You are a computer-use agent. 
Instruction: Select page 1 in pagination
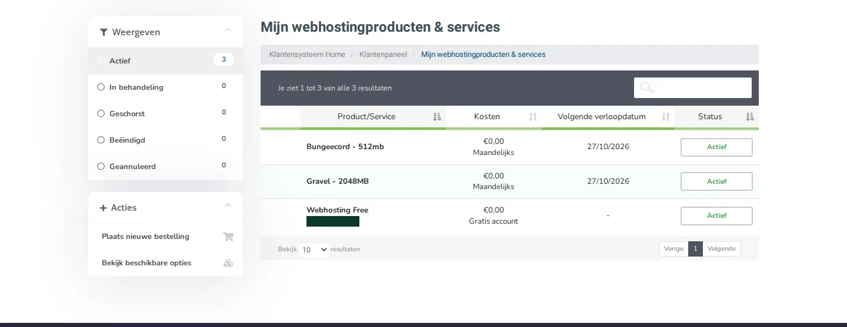click(695, 249)
